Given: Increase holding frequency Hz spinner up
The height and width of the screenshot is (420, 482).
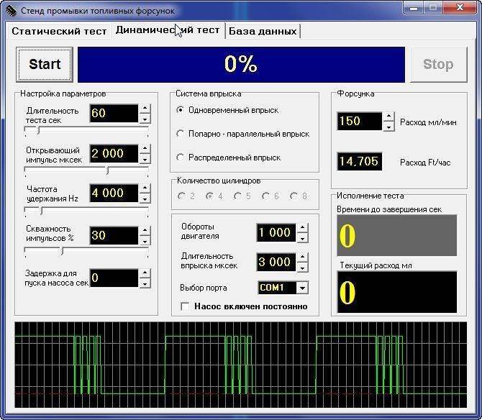Looking at the screenshot, I should [x=145, y=188].
